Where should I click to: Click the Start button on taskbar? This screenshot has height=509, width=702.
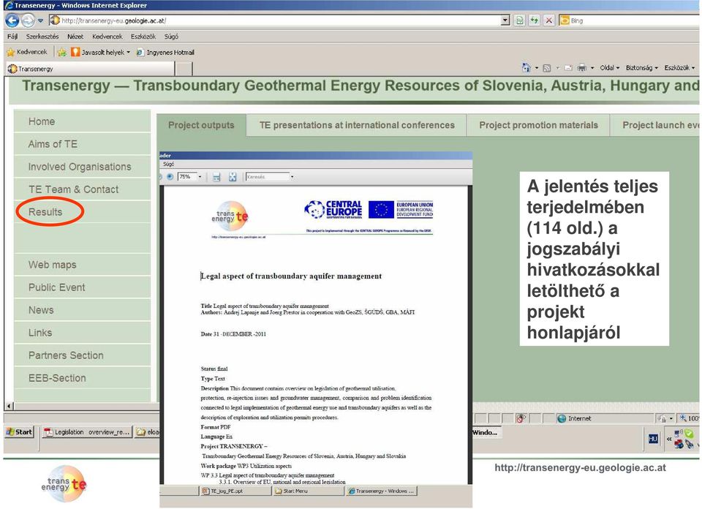[x=19, y=432]
